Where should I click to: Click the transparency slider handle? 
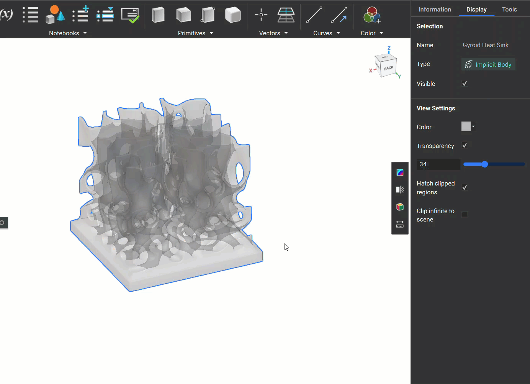[x=484, y=164]
